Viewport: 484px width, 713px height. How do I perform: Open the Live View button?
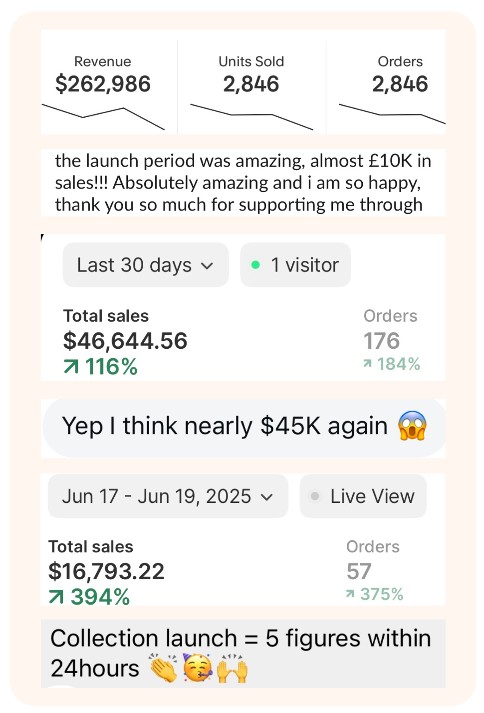pyautogui.click(x=363, y=496)
